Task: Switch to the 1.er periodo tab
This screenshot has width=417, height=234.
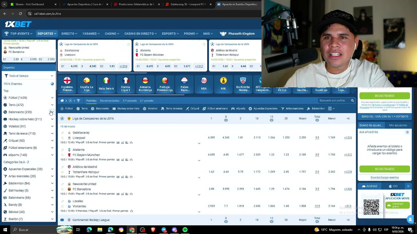Action: point(130,101)
